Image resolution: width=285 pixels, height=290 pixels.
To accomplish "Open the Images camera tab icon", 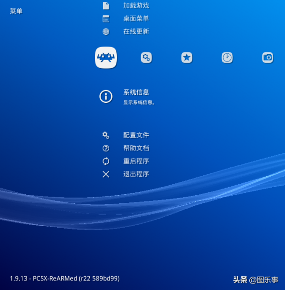I will point(267,58).
